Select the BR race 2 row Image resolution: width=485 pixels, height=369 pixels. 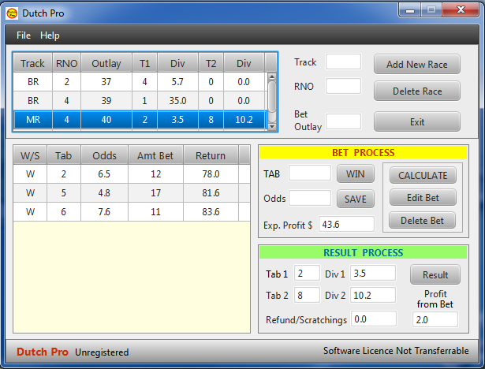click(139, 82)
